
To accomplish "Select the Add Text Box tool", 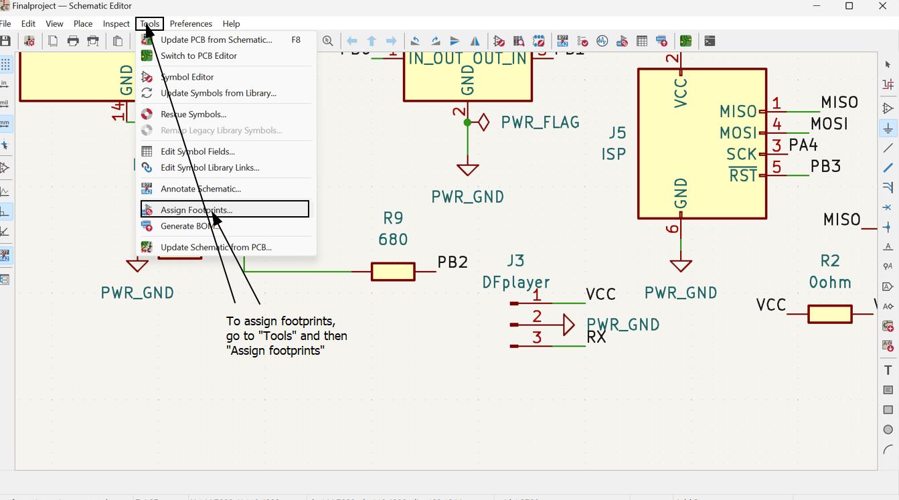I will coord(888,390).
